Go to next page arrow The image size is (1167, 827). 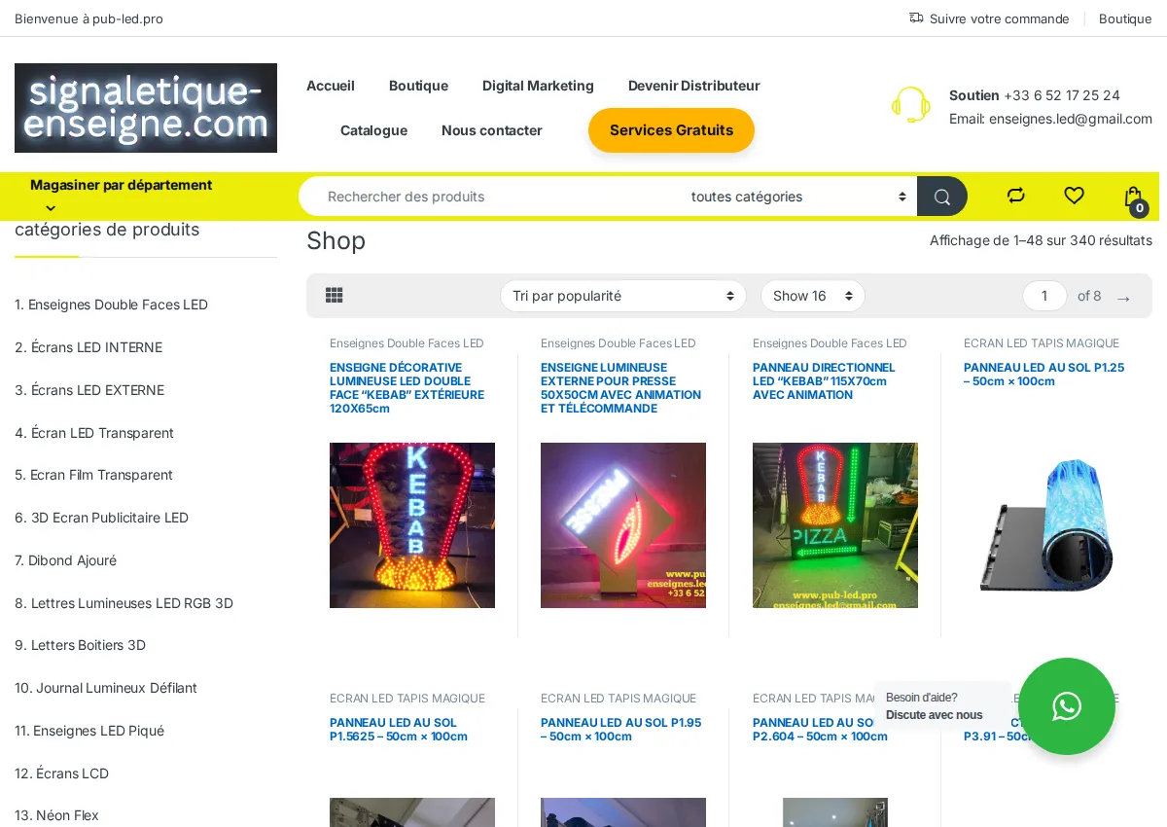coord(1123,297)
